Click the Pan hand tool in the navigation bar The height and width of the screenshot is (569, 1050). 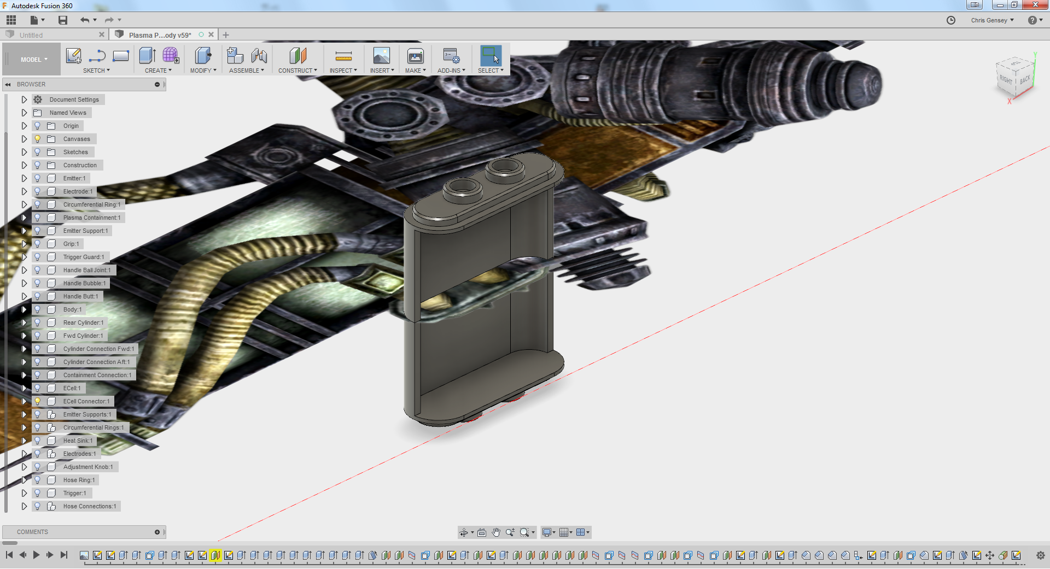point(495,532)
